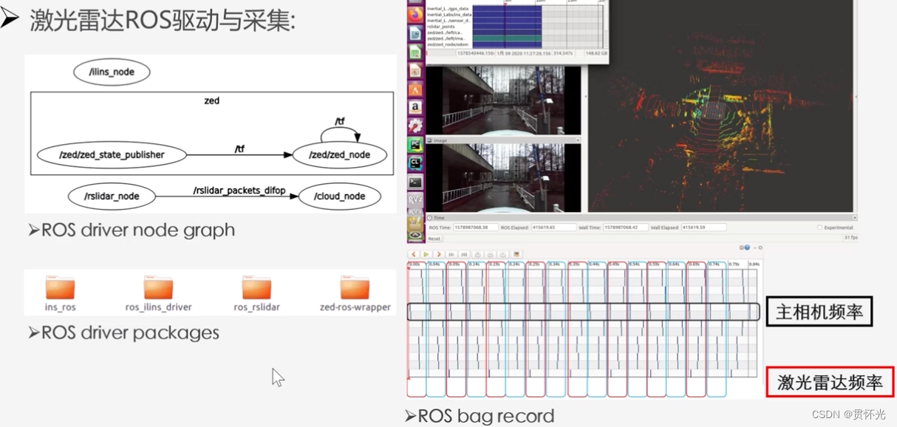Jump to bag end with skip button
This screenshot has width=897, height=427.
pos(464,254)
